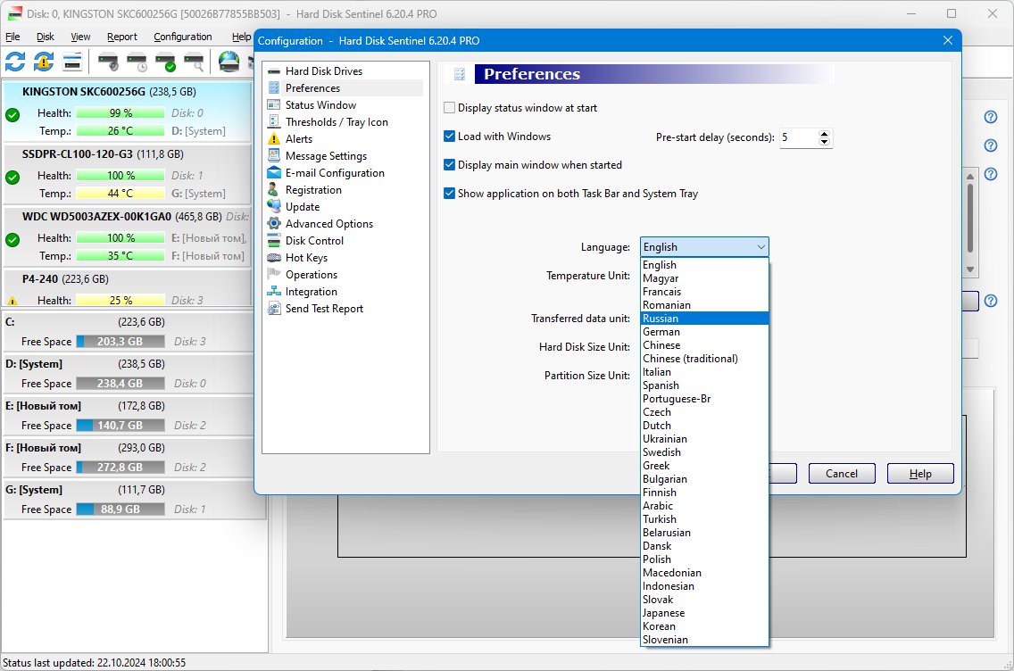Uncheck Load with Windows
Screen dimensions: 1014x671
(x=450, y=137)
